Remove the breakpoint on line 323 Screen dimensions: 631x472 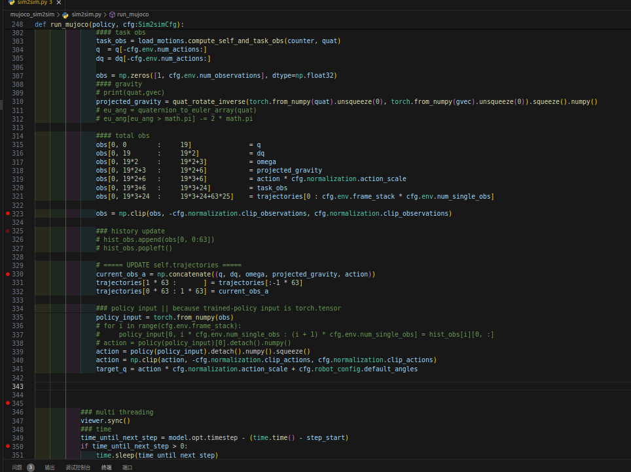(8, 214)
